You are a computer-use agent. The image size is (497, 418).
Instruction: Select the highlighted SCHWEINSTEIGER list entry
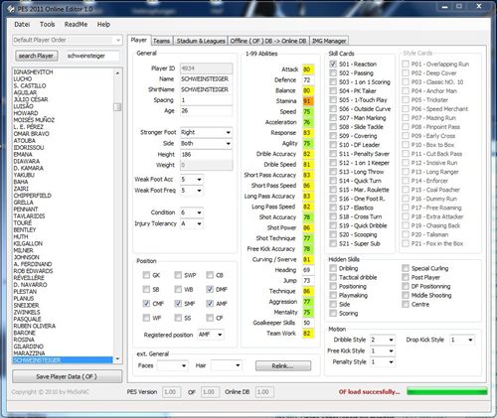coord(63,360)
